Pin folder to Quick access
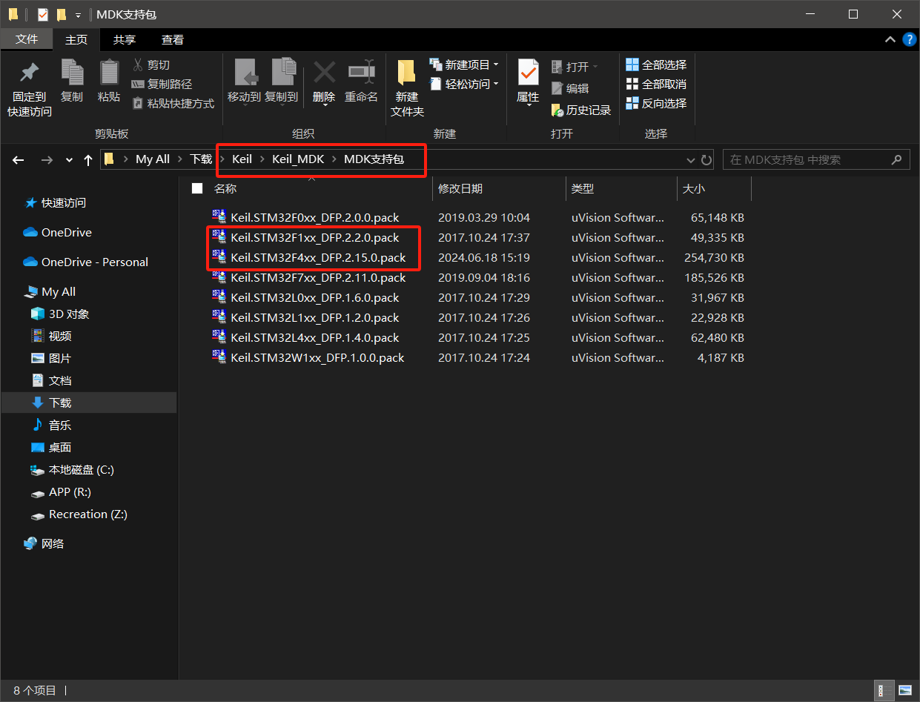Screen dimensions: 920x702 click(30, 89)
